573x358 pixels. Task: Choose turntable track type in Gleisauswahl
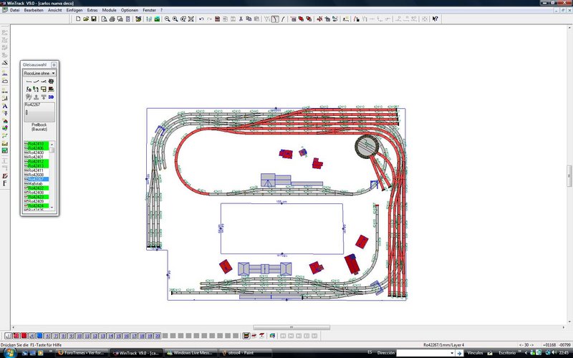click(51, 81)
